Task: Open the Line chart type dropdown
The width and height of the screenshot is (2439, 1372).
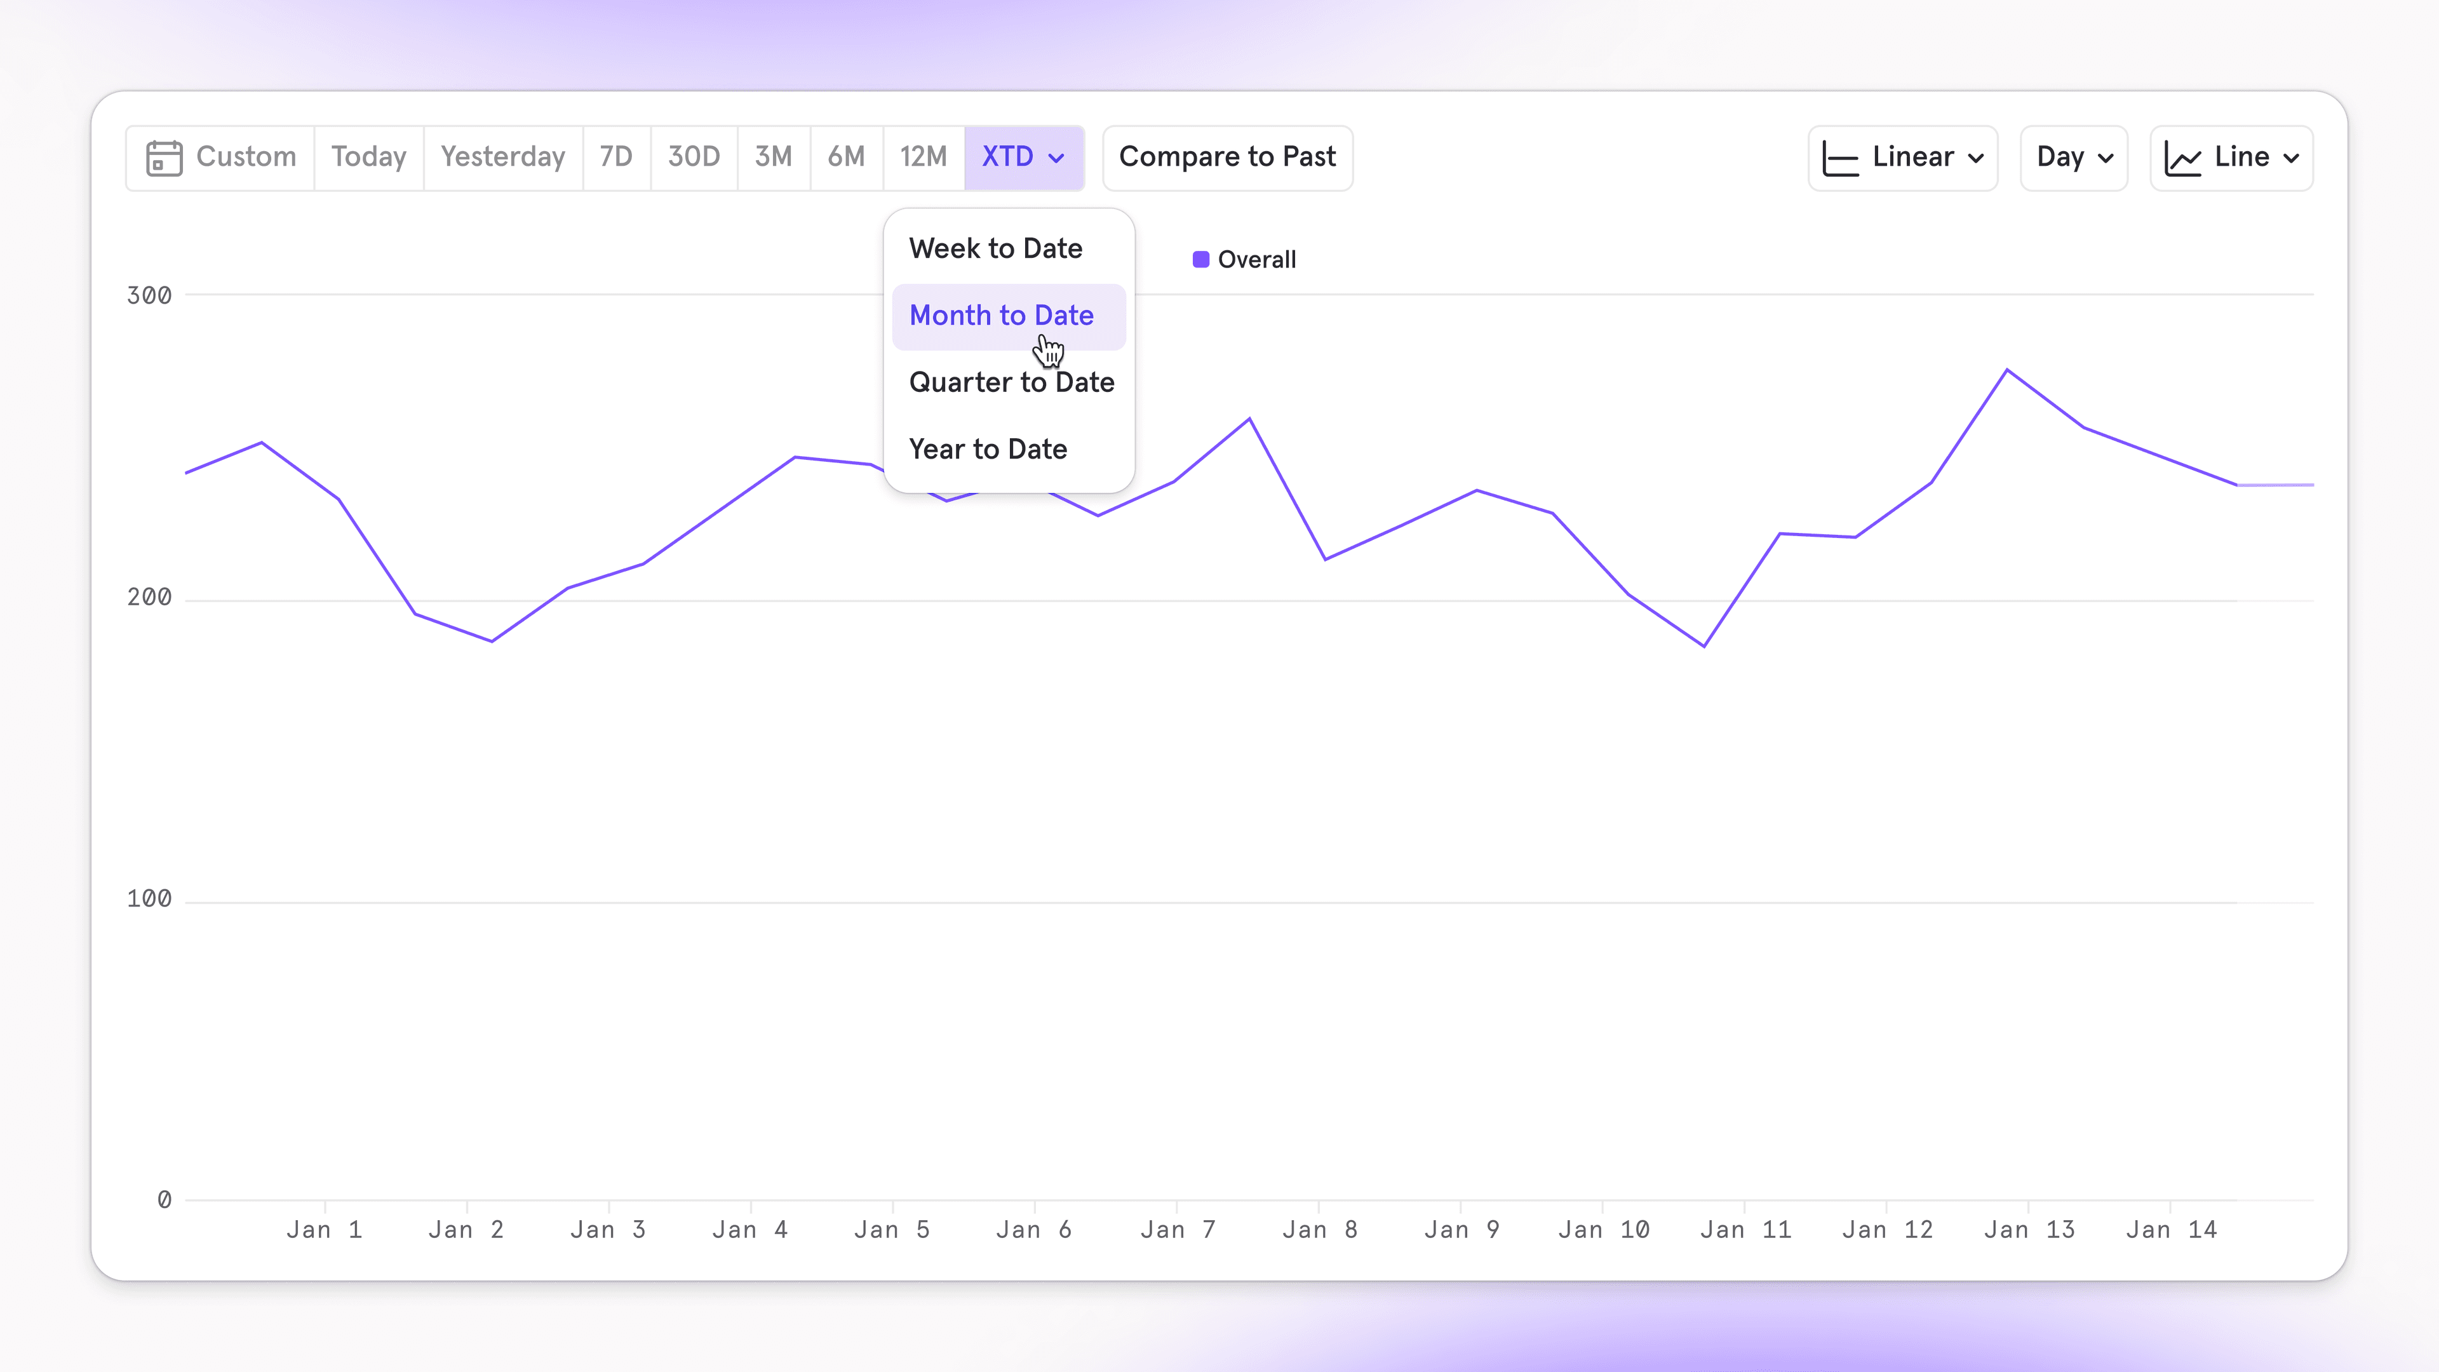Action: pos(2291,158)
